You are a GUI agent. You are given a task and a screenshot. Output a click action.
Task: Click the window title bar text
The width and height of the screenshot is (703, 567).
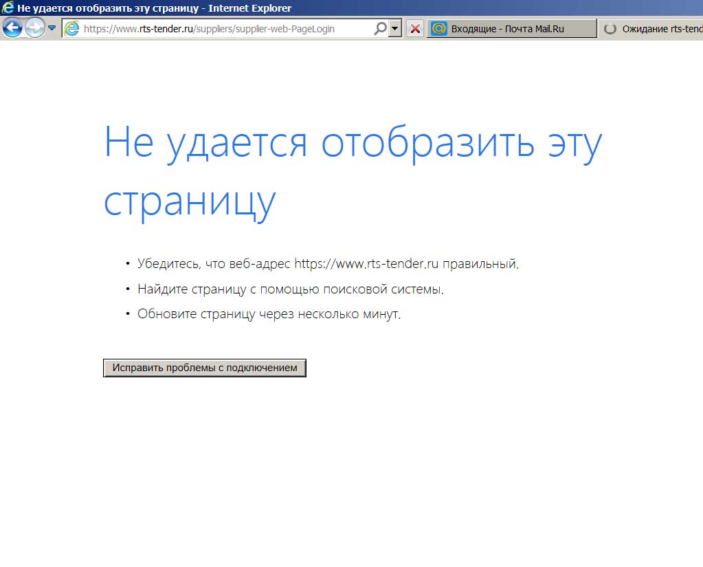[x=155, y=8]
